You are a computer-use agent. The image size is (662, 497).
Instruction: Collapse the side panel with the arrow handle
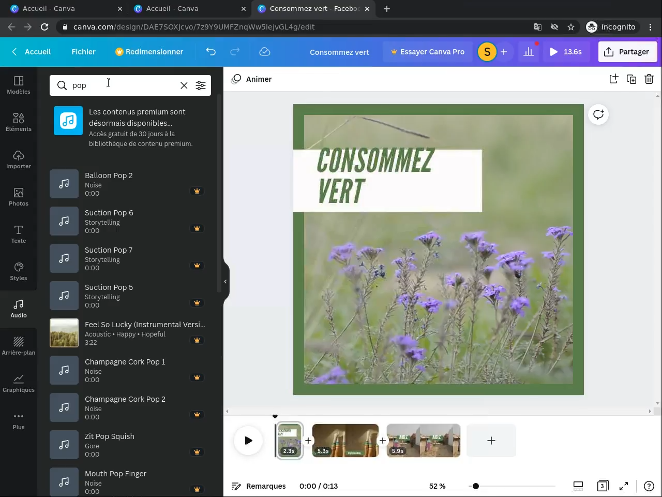click(x=225, y=282)
